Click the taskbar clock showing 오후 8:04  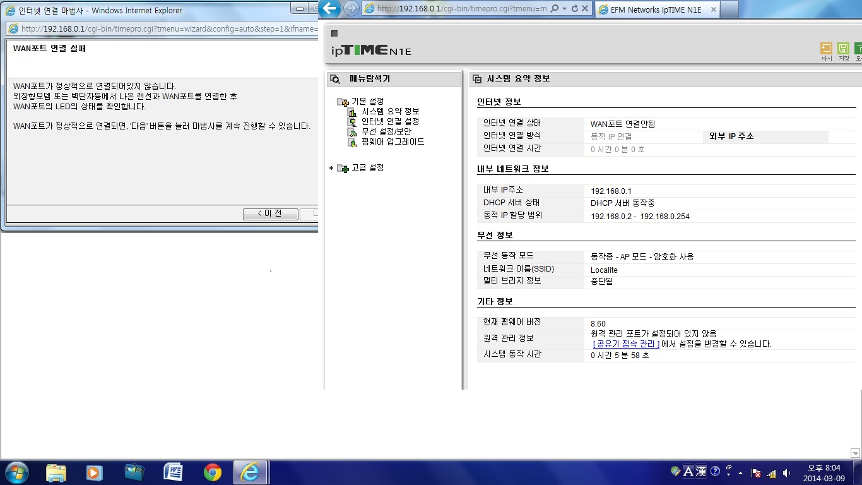[x=824, y=472]
